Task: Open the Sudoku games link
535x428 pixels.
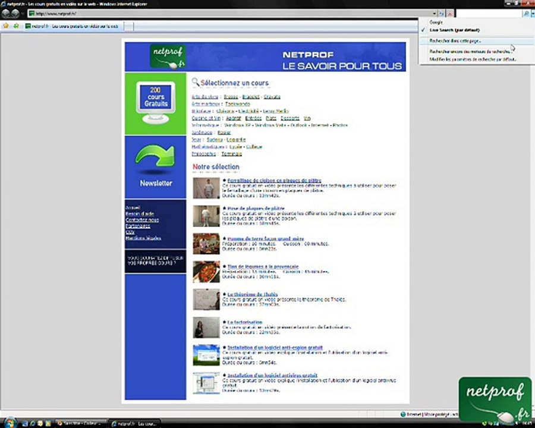Action: (x=215, y=140)
